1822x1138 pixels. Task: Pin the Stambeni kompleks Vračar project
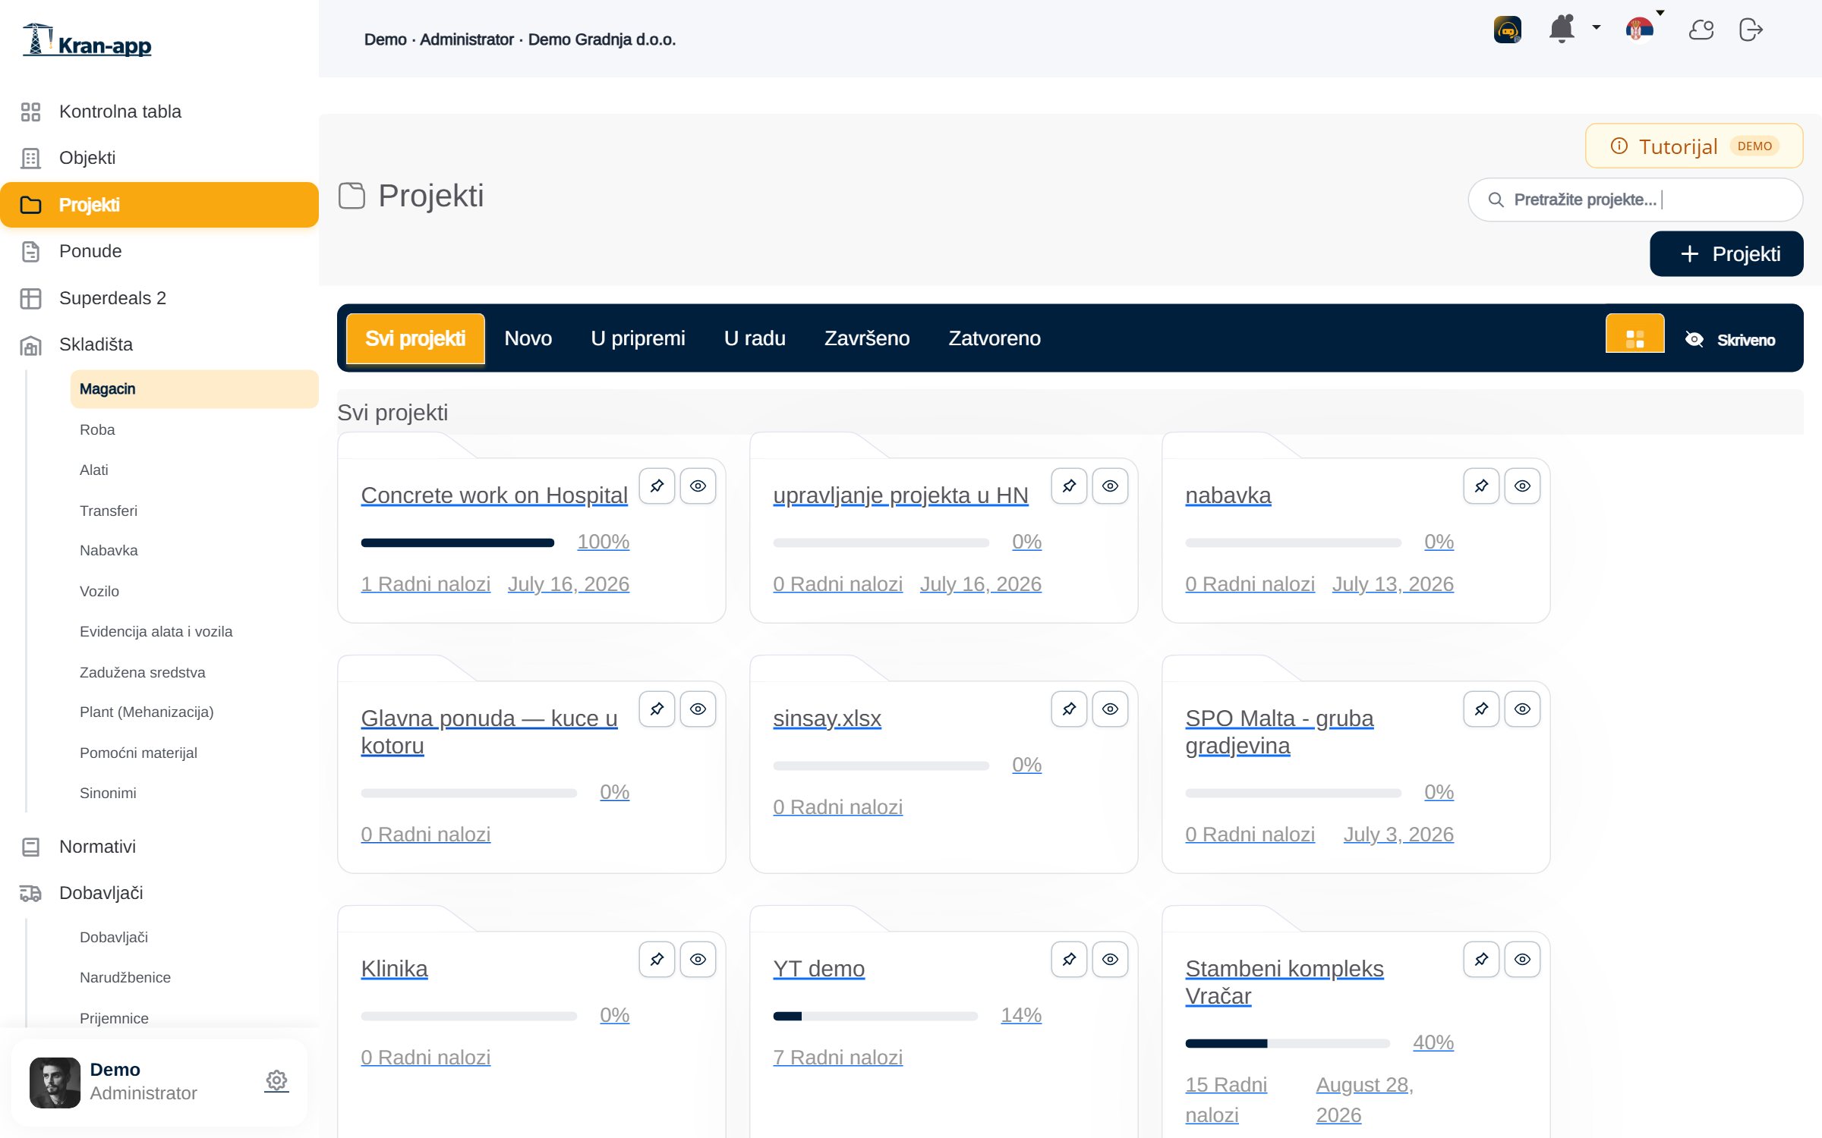(1481, 959)
